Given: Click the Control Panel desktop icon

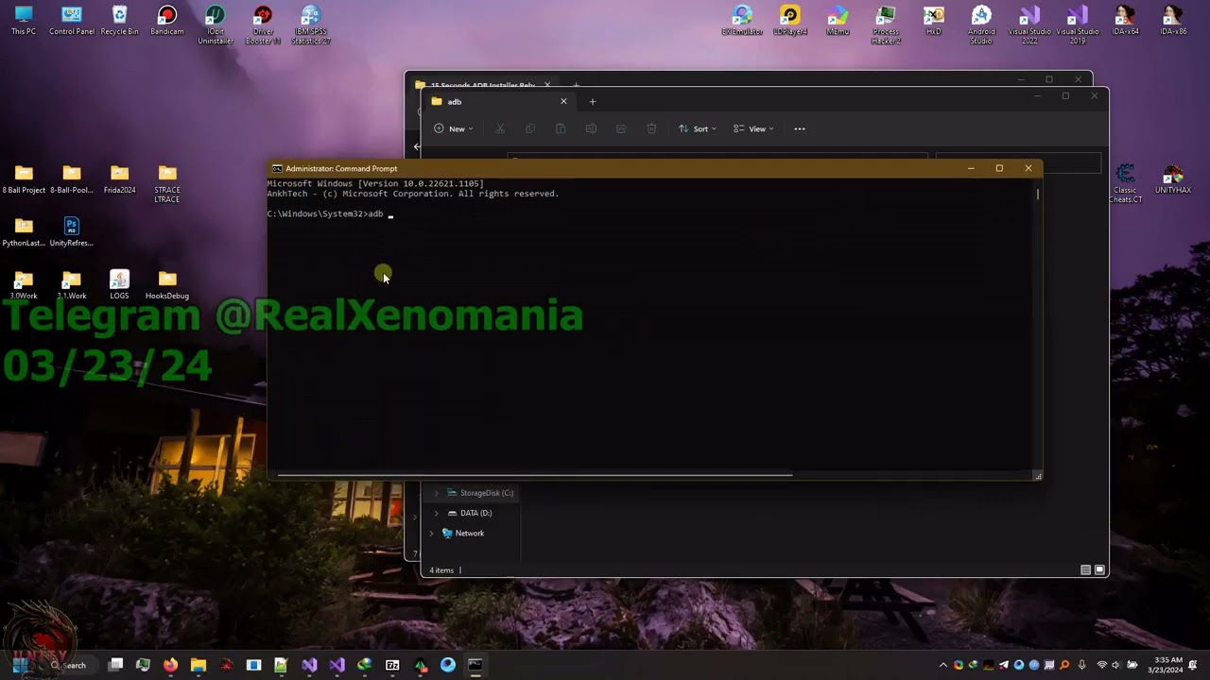Looking at the screenshot, I should tap(72, 21).
